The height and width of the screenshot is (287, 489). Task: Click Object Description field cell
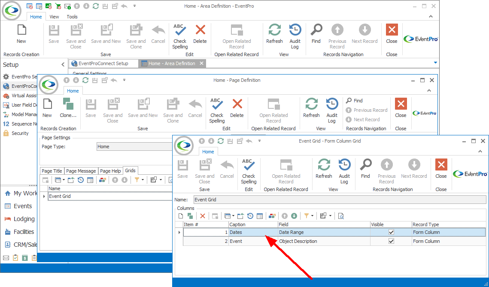tap(324, 241)
